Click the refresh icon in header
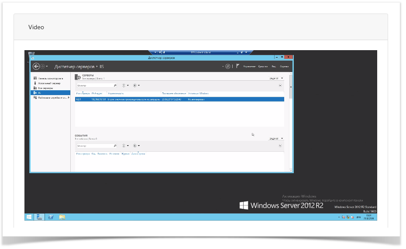406x249 pixels. 227,66
